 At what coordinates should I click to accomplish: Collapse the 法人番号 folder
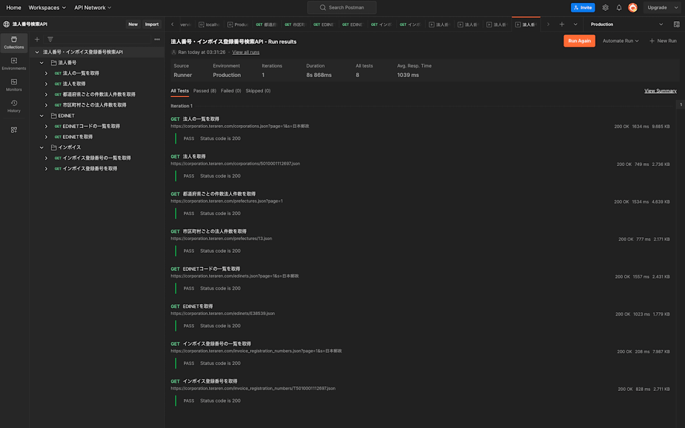pyautogui.click(x=42, y=63)
